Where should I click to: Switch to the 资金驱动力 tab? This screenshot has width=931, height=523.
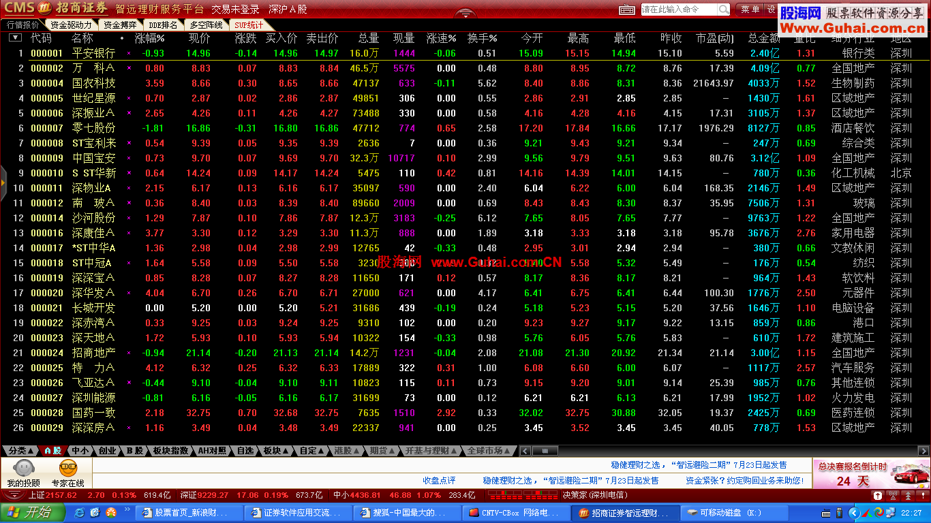(71, 25)
